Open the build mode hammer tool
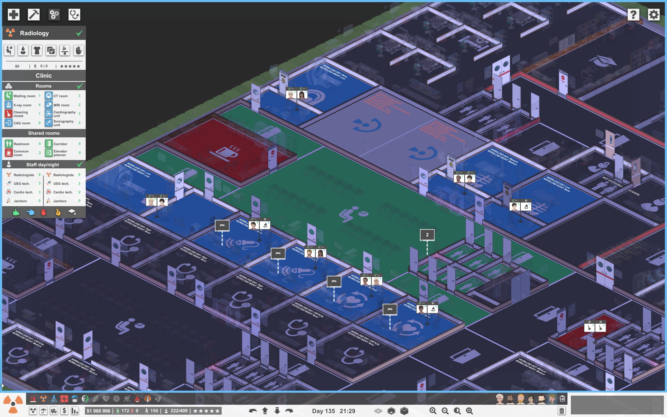This screenshot has height=417, width=667. (x=34, y=14)
